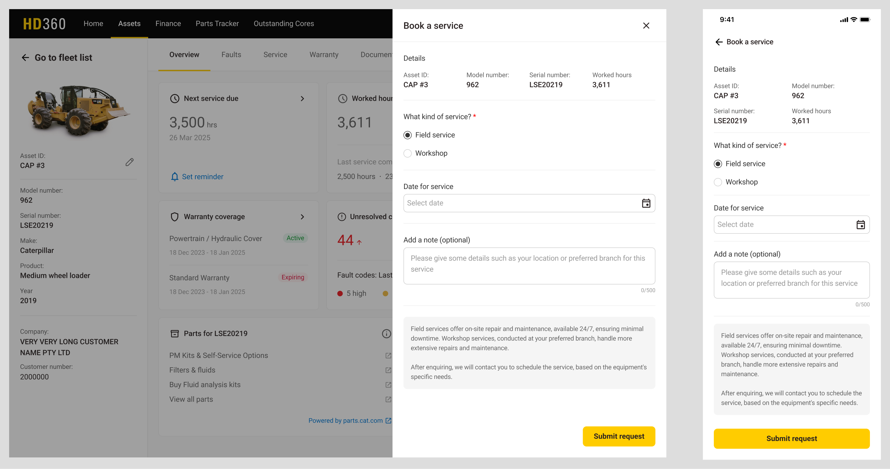The width and height of the screenshot is (890, 469).
Task: Select Workshop radio in desktop panel
Action: point(407,153)
